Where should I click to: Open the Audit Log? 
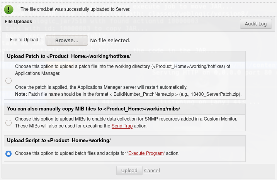(x=256, y=24)
